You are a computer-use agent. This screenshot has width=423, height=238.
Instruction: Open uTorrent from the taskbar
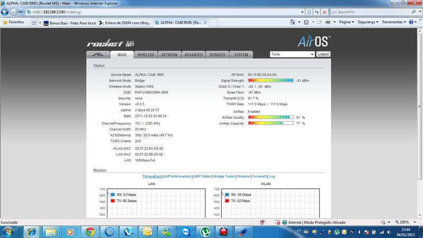point(205,232)
